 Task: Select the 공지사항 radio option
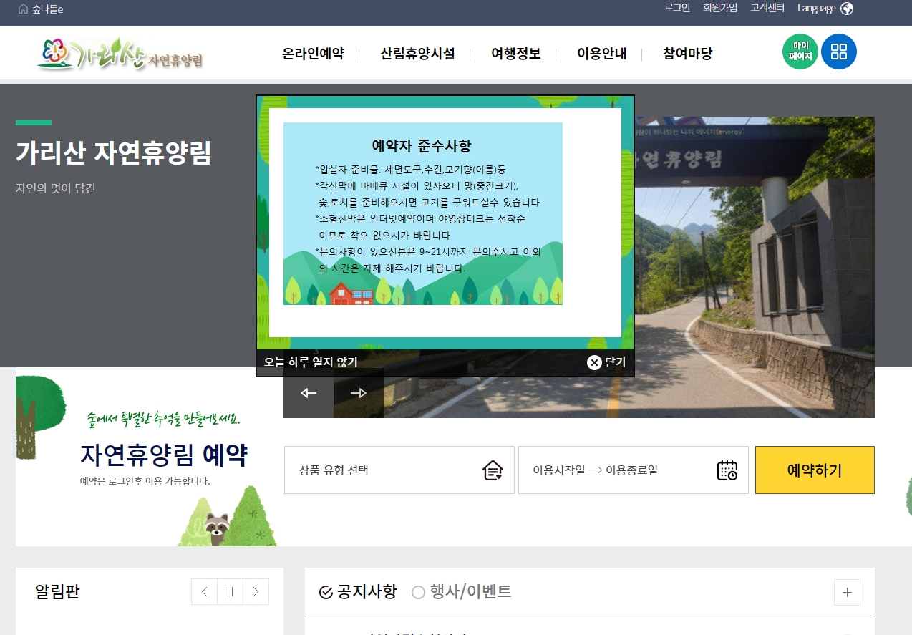[x=321, y=592]
